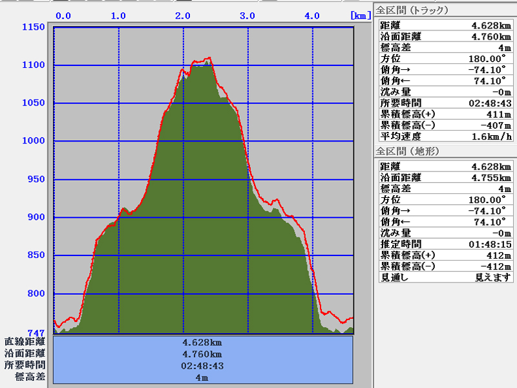Click the 2.0 distance axis label
The image size is (517, 388).
(183, 16)
